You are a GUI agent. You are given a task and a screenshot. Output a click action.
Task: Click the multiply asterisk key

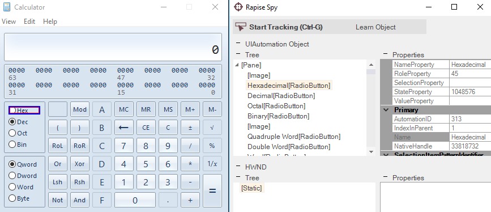(x=190, y=164)
